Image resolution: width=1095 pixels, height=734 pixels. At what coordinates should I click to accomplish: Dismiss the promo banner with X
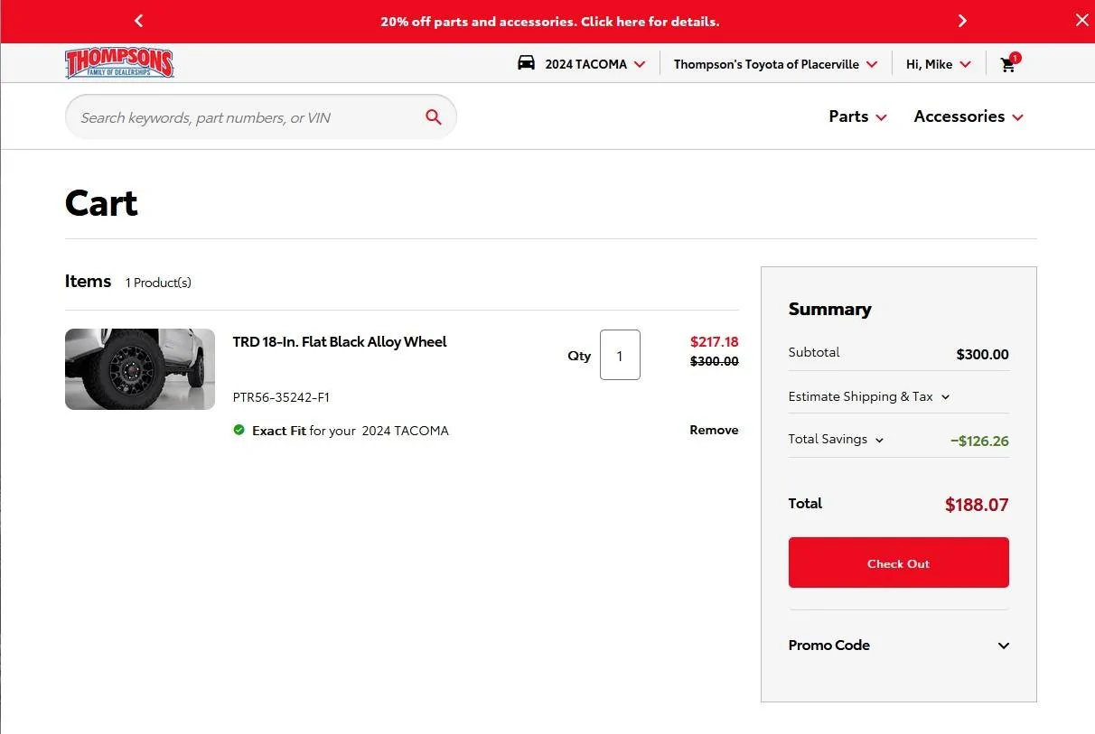pyautogui.click(x=1081, y=20)
